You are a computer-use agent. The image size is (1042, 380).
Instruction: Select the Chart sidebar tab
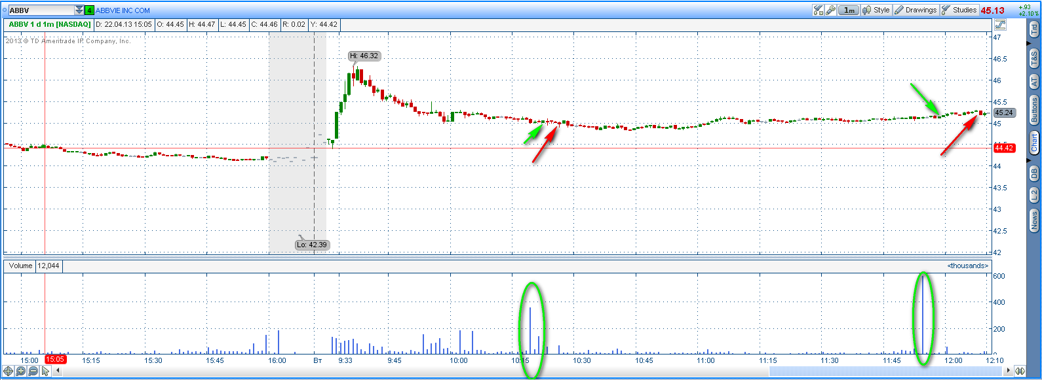pos(1034,143)
